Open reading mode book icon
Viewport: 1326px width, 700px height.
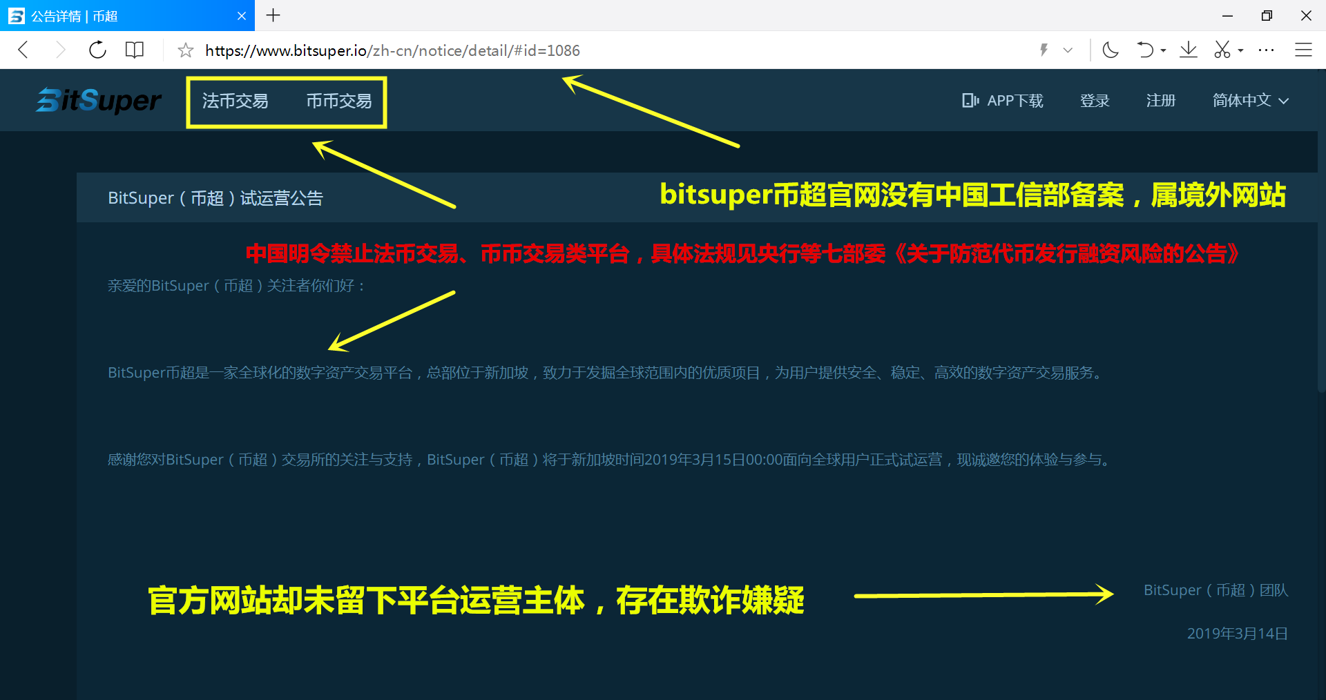pos(135,50)
